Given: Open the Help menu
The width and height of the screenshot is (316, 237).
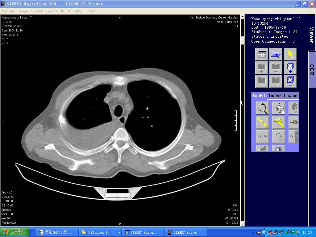Looking at the screenshot, I should tap(92, 11).
